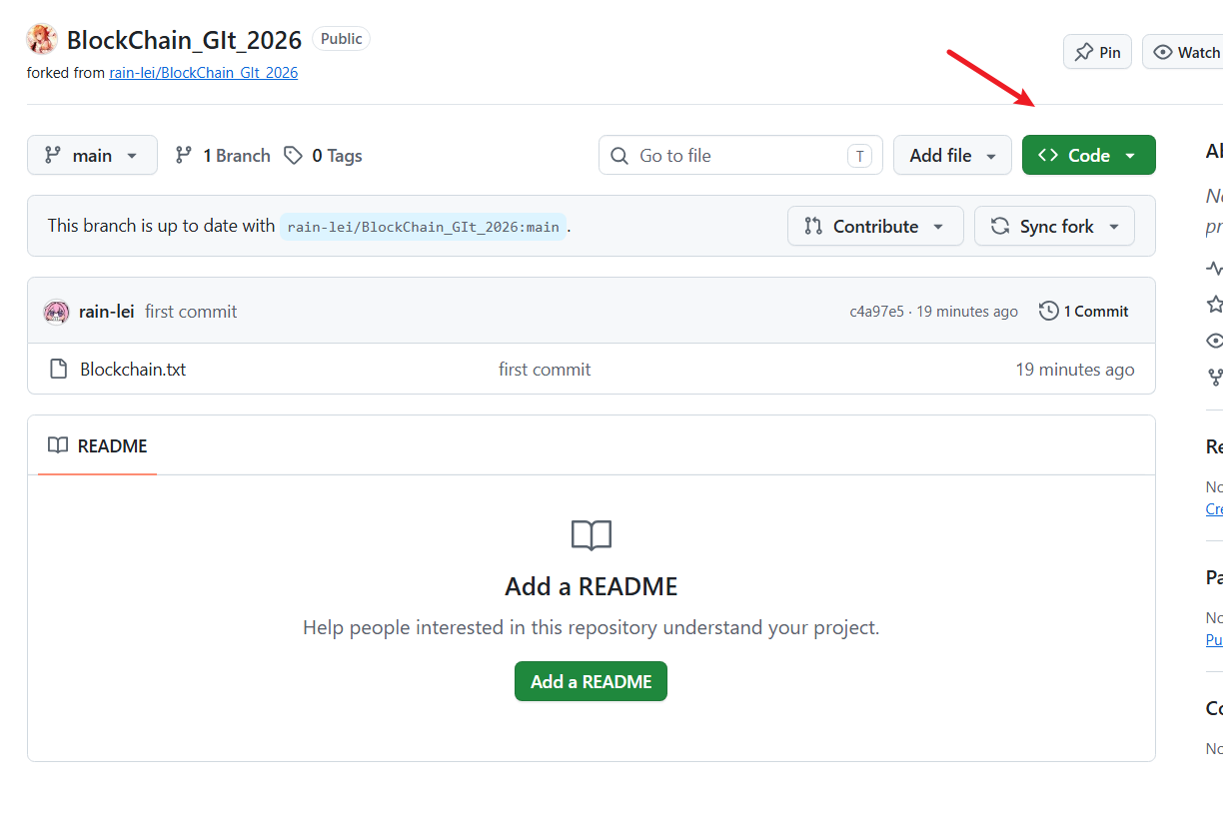
Task: View the 1 Branch list
Action: (x=223, y=156)
